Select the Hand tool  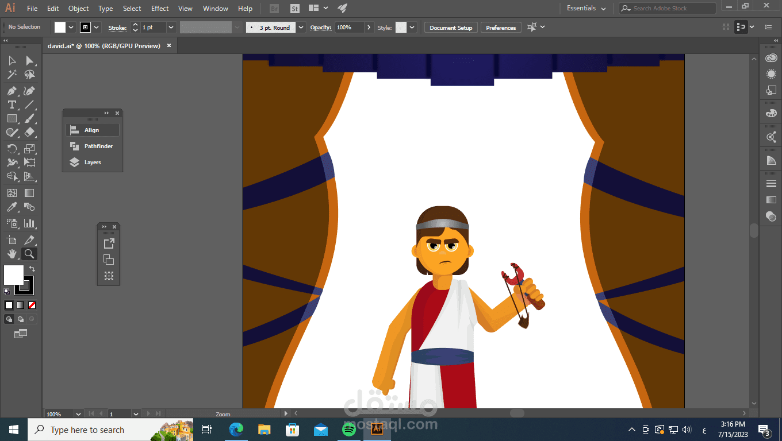[11, 254]
